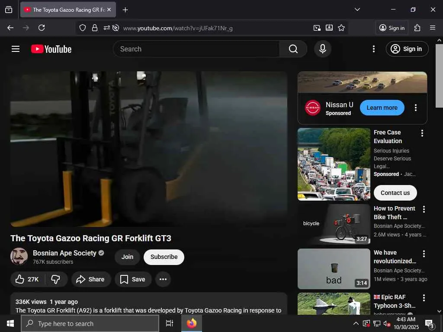The height and width of the screenshot is (332, 443).
Task: Start voice search with microphone icon
Action: (x=323, y=49)
